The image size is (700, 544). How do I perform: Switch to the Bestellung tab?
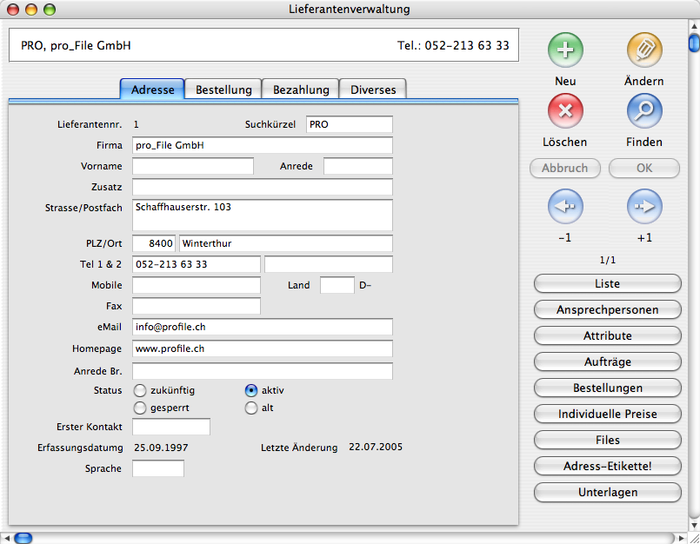(x=223, y=90)
